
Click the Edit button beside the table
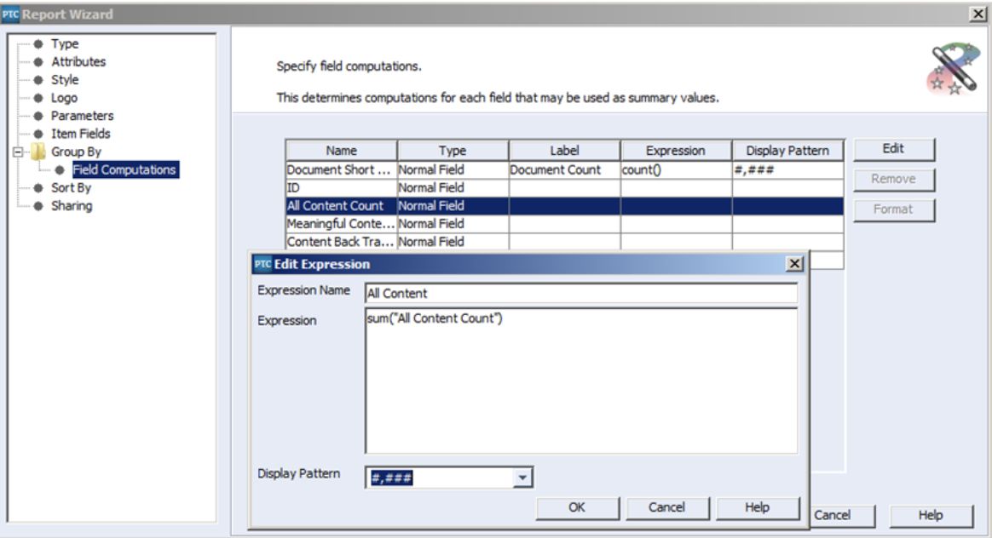pos(893,149)
